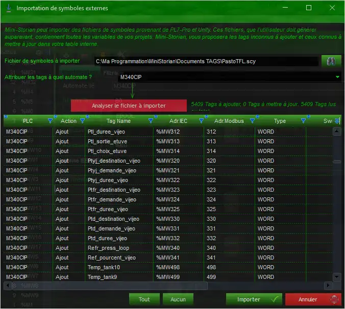
Task: Open the PLC column filter icon
Action: (x=50, y=121)
